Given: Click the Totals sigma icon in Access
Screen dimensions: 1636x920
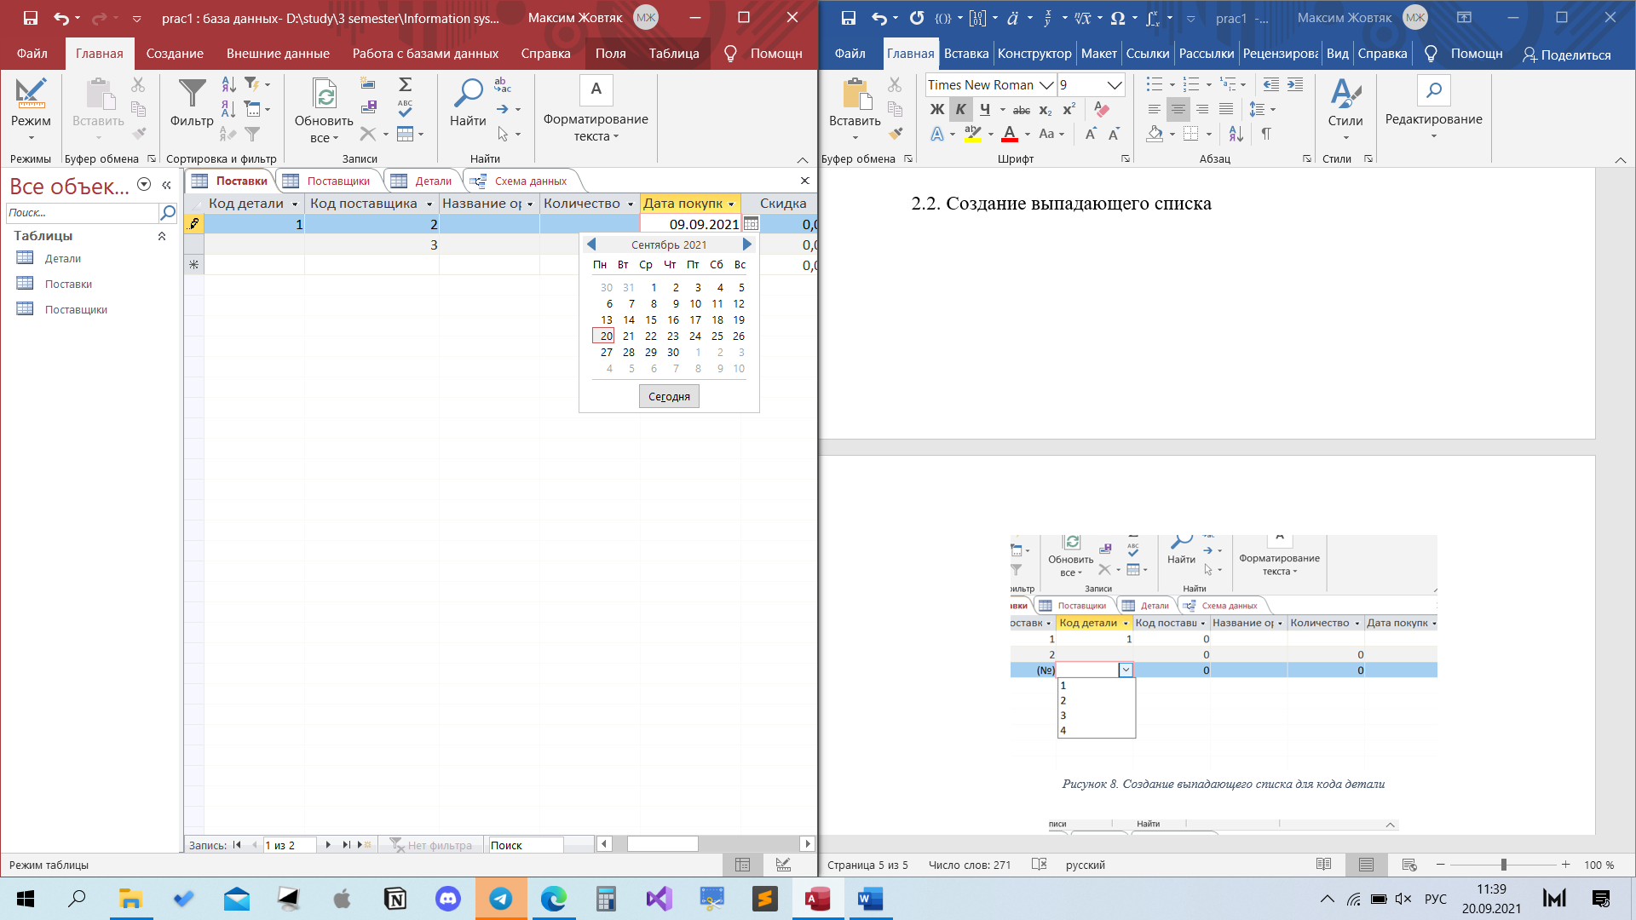Looking at the screenshot, I should pyautogui.click(x=406, y=84).
